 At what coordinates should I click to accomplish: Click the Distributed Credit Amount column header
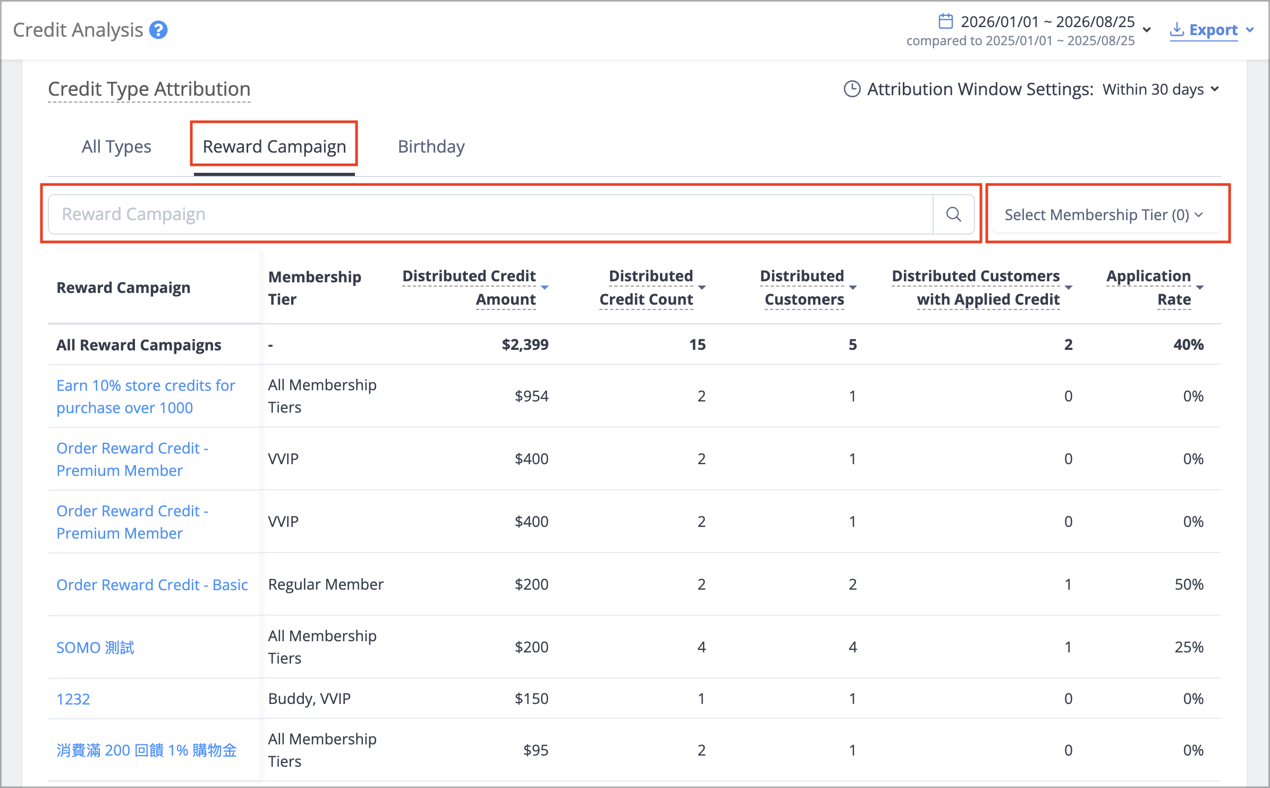tap(469, 288)
